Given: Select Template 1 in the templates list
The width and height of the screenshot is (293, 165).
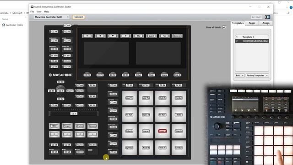Looking at the screenshot, I should [252, 37].
